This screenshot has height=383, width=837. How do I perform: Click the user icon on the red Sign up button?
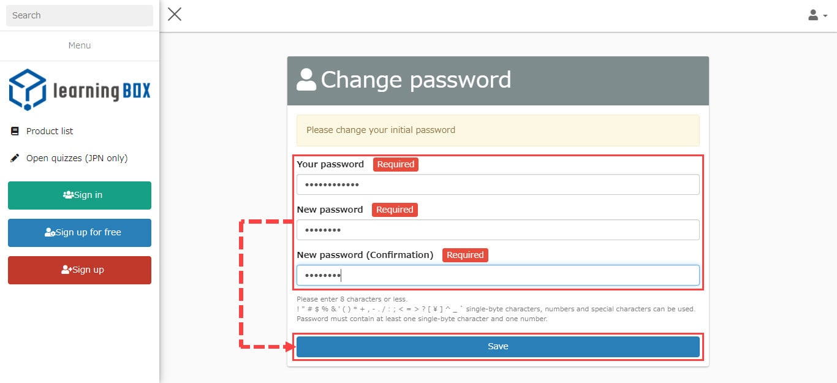tap(67, 270)
